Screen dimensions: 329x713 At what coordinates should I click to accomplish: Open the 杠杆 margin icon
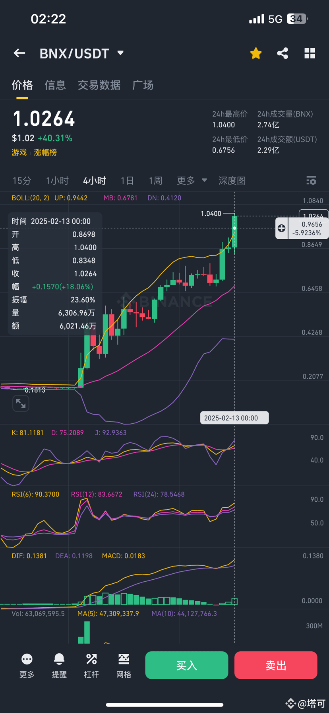[x=91, y=666]
